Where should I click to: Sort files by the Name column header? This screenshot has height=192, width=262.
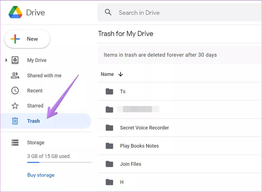(x=107, y=74)
